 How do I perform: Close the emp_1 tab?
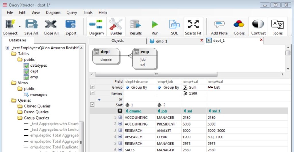tap(202, 40)
